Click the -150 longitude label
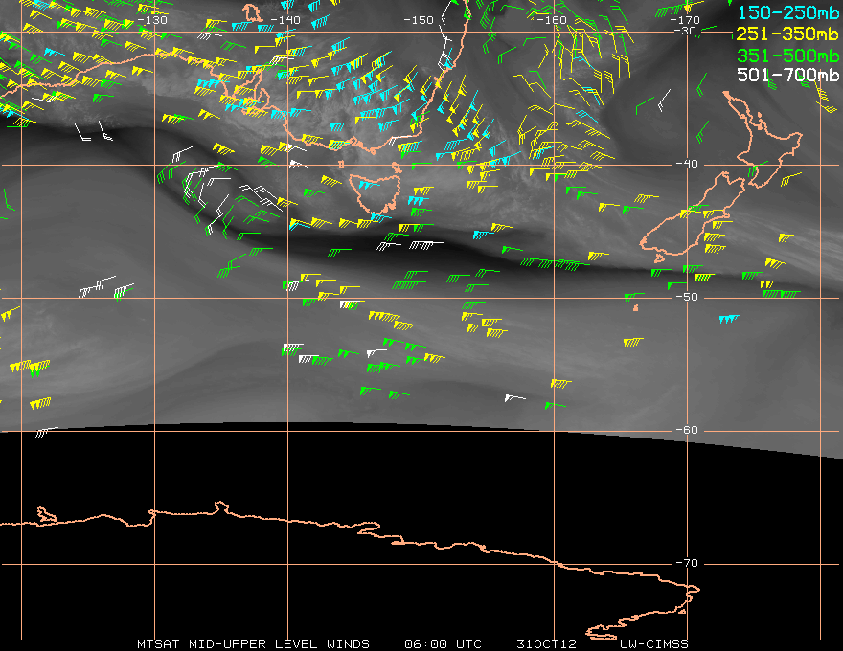The width and height of the screenshot is (843, 651). pos(419,20)
